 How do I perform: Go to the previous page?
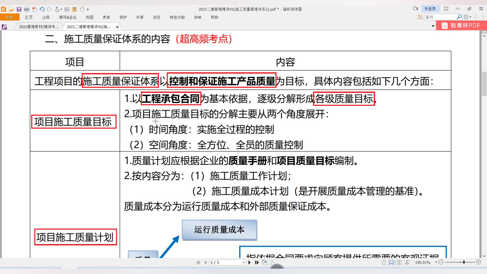[x=205, y=262]
